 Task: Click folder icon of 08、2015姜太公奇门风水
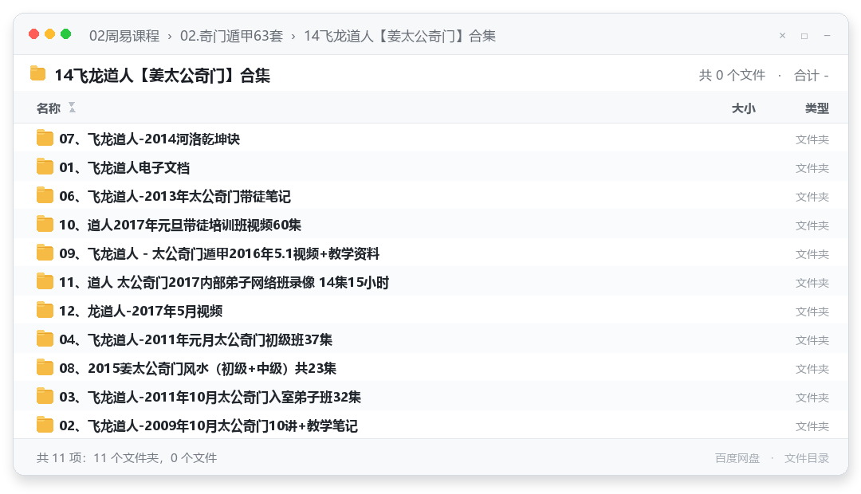pos(45,368)
